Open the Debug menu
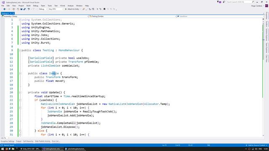The width and height of the screenshot is (269, 151). 36,5
